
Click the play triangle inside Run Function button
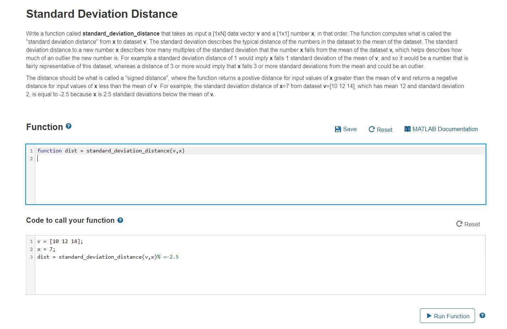pyautogui.click(x=428, y=315)
